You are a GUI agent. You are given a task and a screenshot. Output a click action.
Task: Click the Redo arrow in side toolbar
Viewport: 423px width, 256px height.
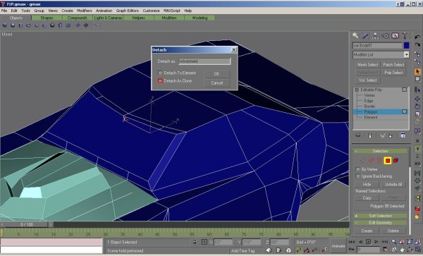(417, 45)
